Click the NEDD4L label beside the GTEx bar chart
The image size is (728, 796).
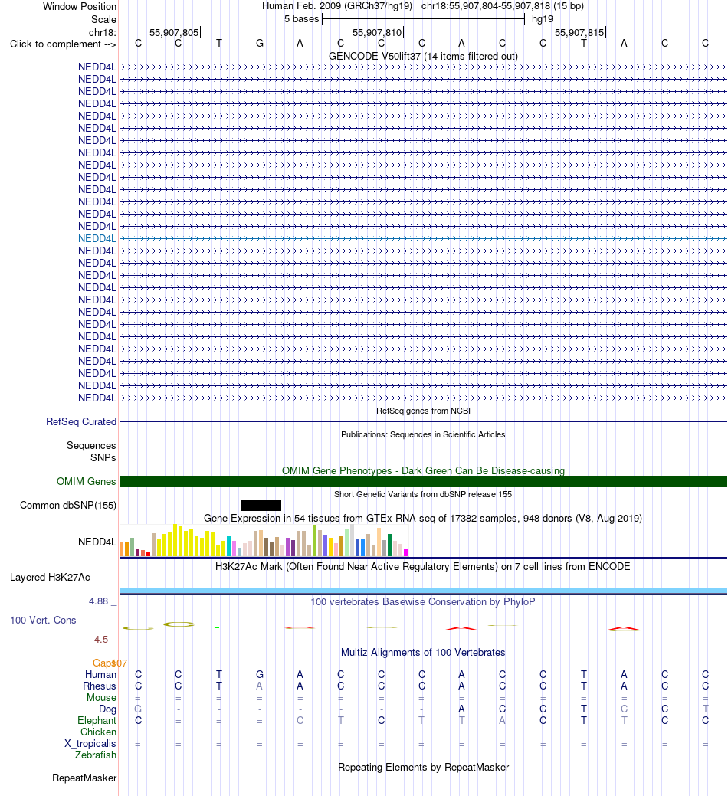[97, 542]
